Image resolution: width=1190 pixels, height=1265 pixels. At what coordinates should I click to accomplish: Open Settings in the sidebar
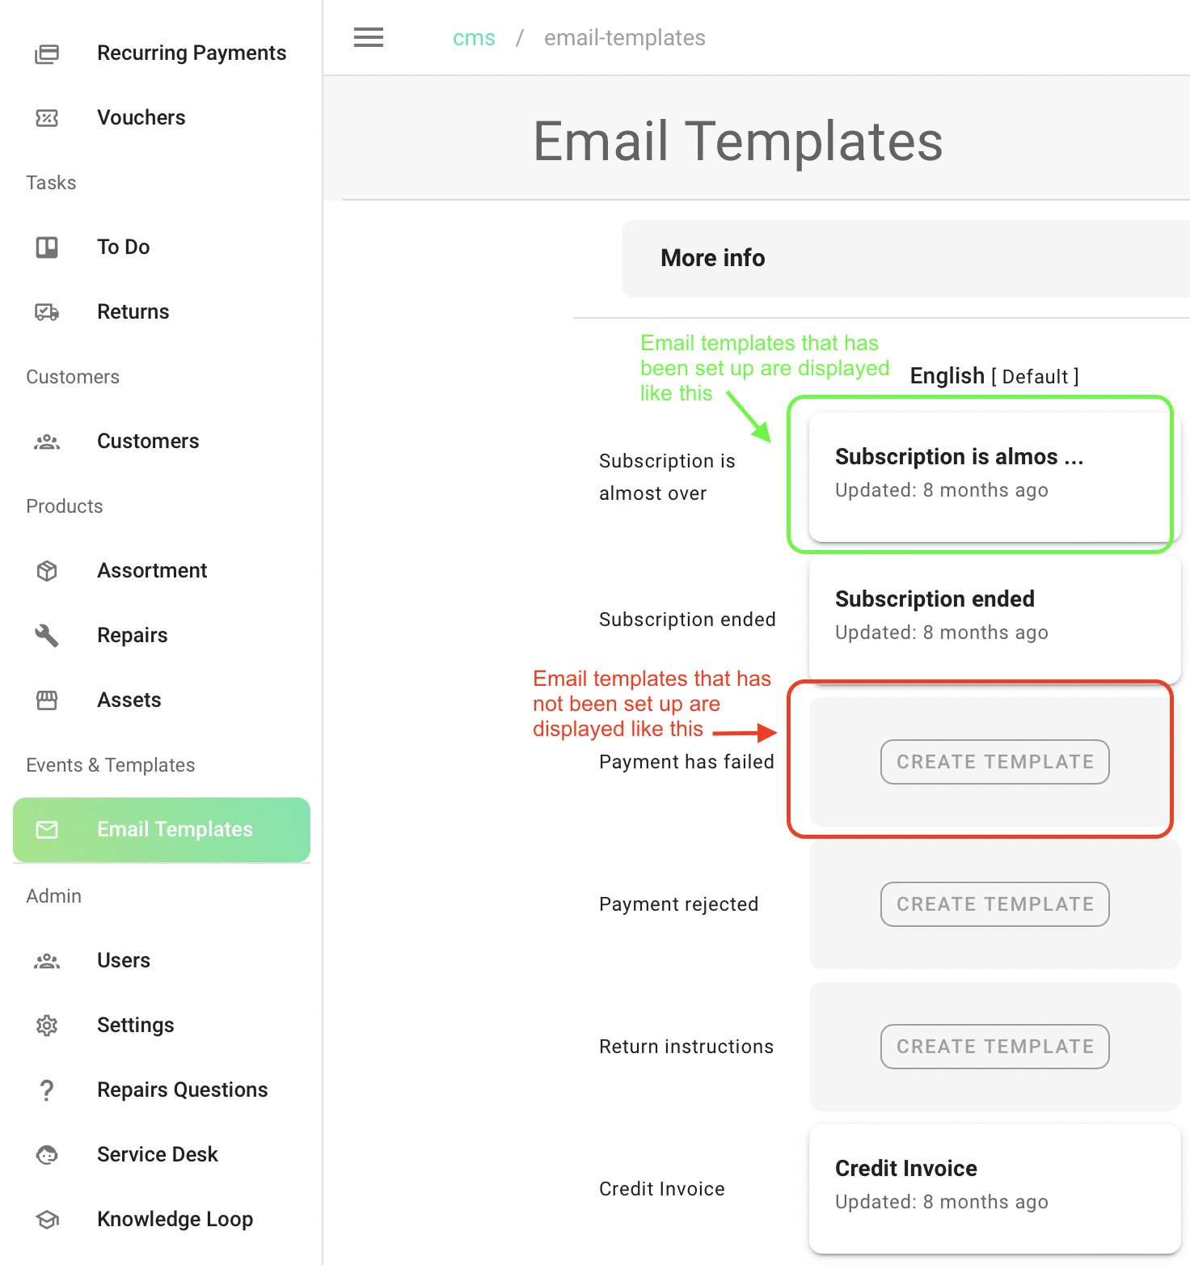tap(162, 1026)
